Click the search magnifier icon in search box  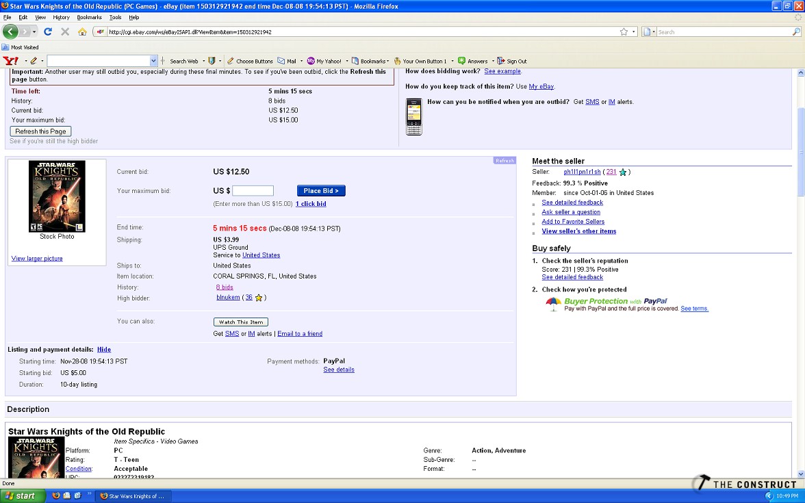pyautogui.click(x=796, y=31)
